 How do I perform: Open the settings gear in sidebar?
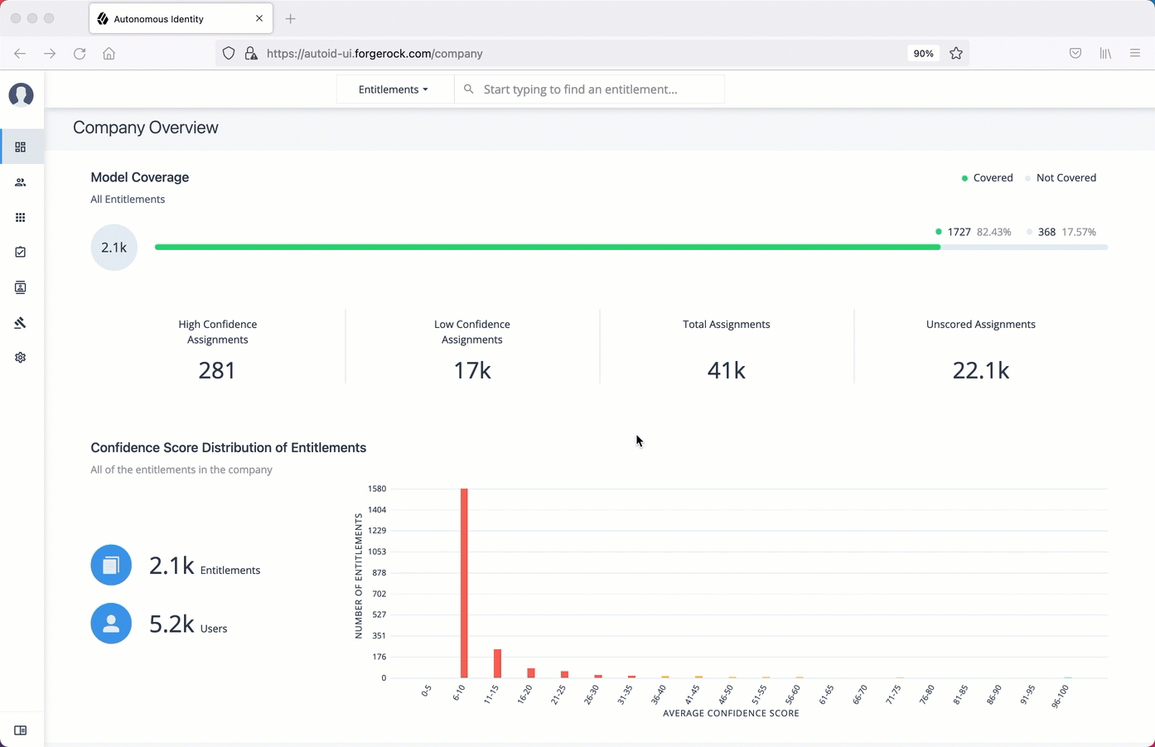(21, 358)
